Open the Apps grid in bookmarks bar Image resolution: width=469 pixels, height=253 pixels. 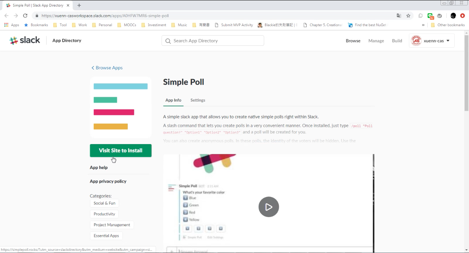(11, 25)
